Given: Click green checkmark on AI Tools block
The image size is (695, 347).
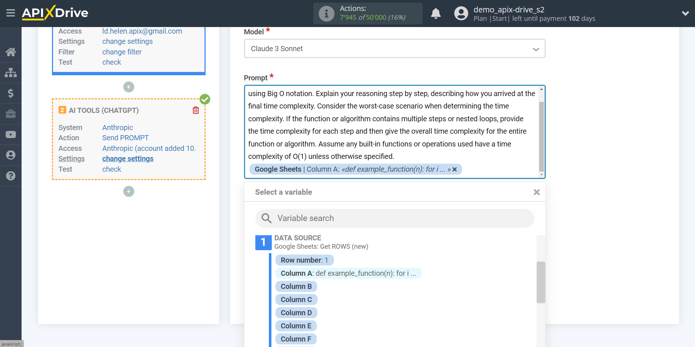Looking at the screenshot, I should (x=205, y=99).
